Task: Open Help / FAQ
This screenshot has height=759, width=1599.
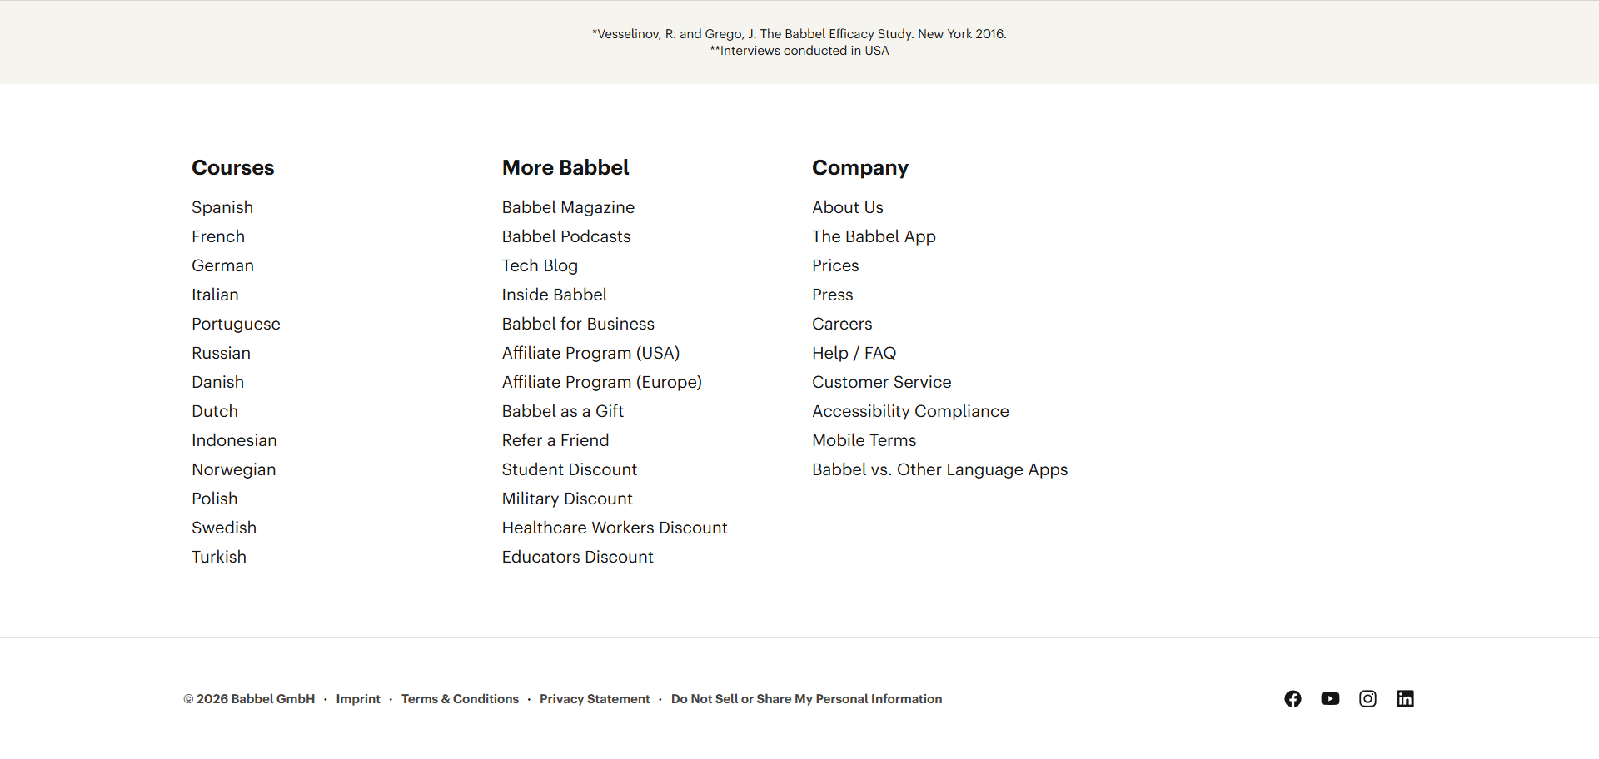Action: click(854, 353)
